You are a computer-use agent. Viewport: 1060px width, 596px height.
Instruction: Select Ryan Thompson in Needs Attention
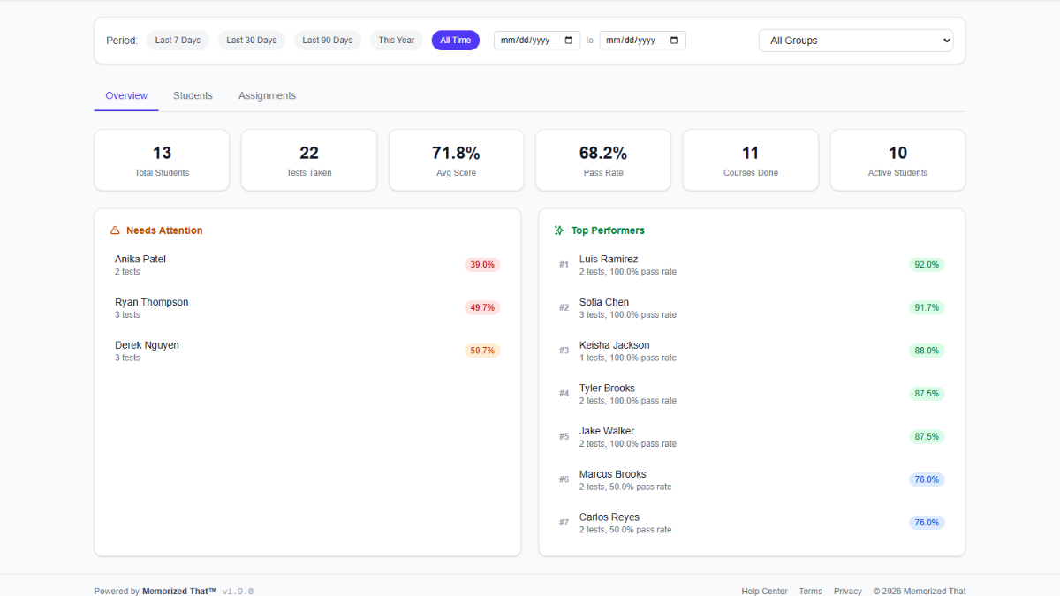pyautogui.click(x=307, y=308)
